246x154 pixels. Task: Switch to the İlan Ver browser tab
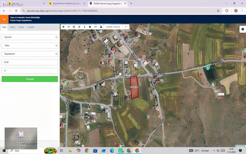coord(26,3)
